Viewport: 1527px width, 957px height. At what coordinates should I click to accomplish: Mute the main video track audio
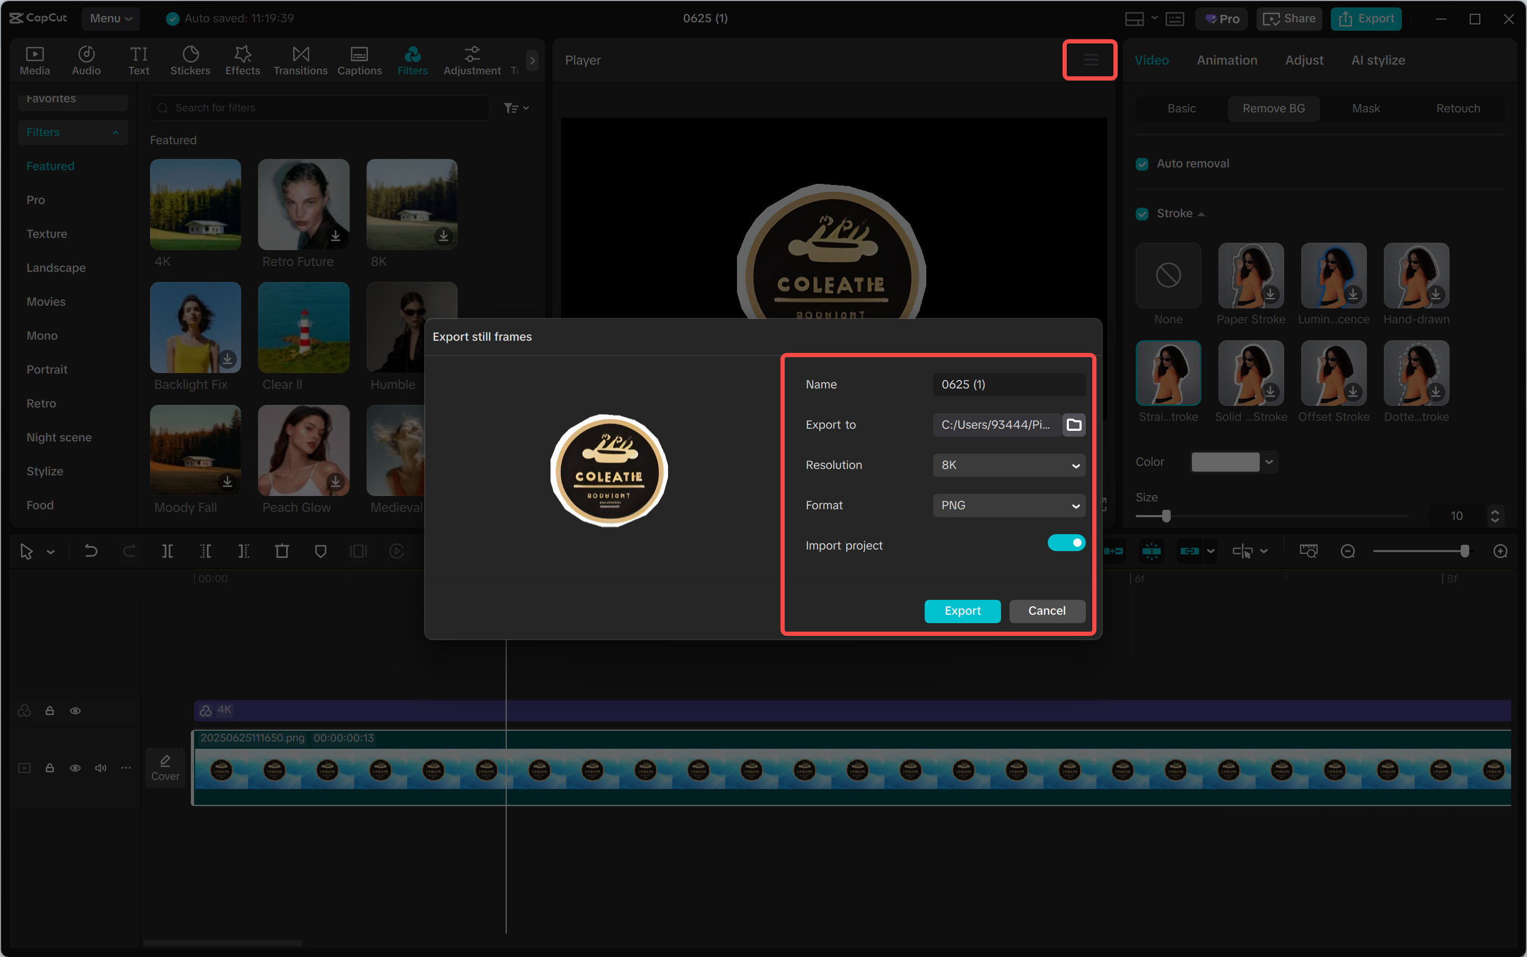tap(101, 768)
